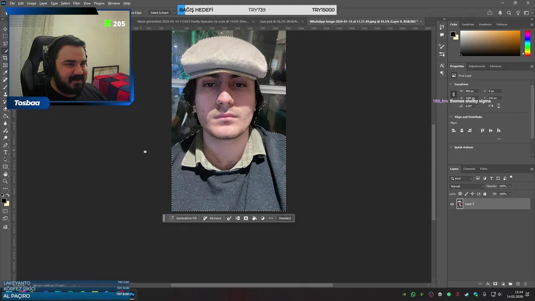
Task: Toggle lock image pixels brush icon
Action: point(466,194)
